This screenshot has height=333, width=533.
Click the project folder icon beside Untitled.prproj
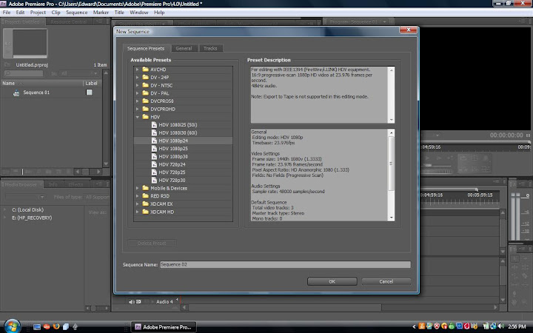click(7, 64)
